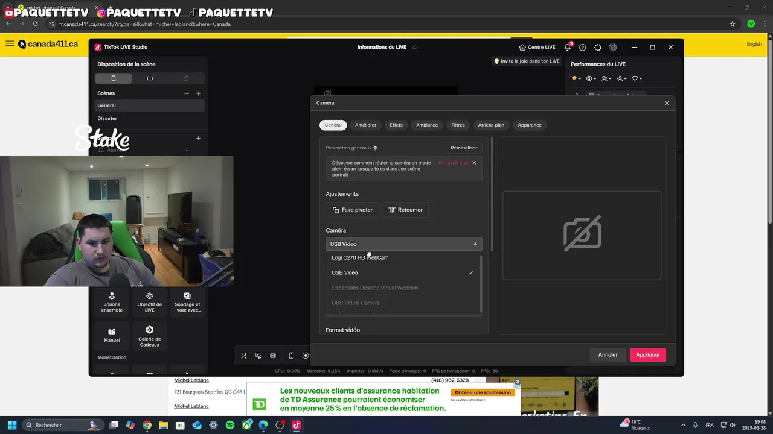Image resolution: width=773 pixels, height=434 pixels.
Task: Open Objectif de LIVE tool
Action: pyautogui.click(x=149, y=303)
